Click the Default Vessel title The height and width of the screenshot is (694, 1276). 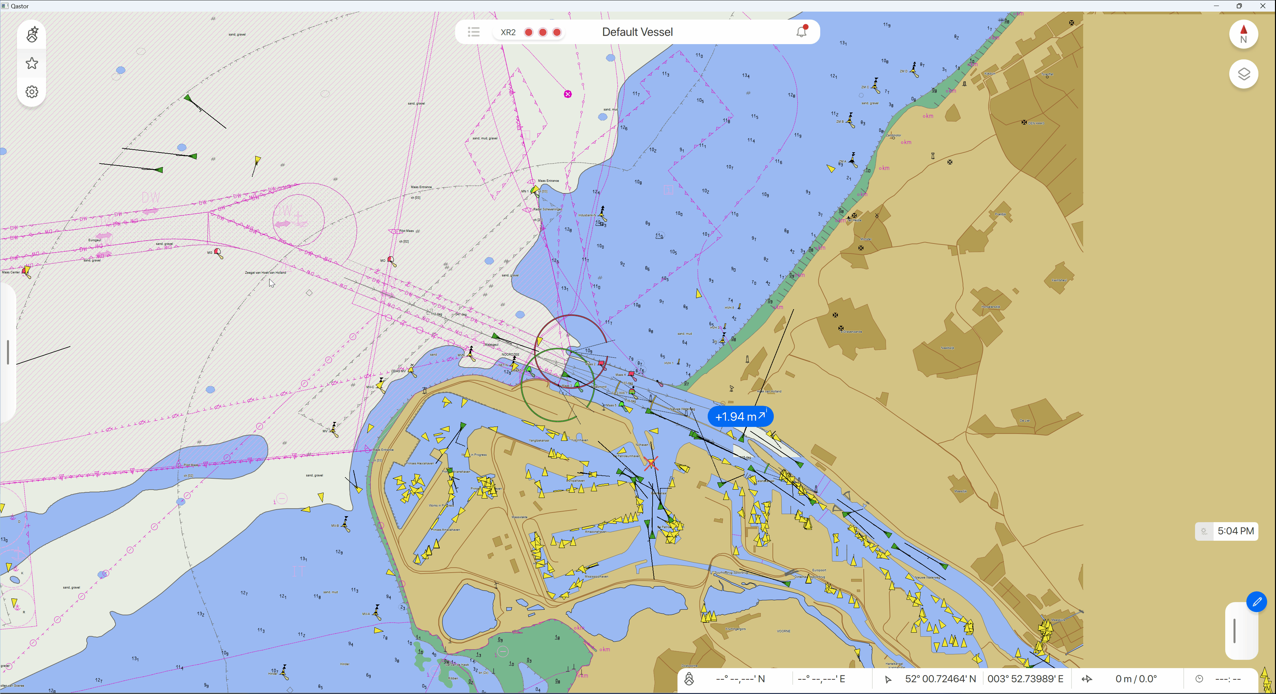[x=637, y=32]
